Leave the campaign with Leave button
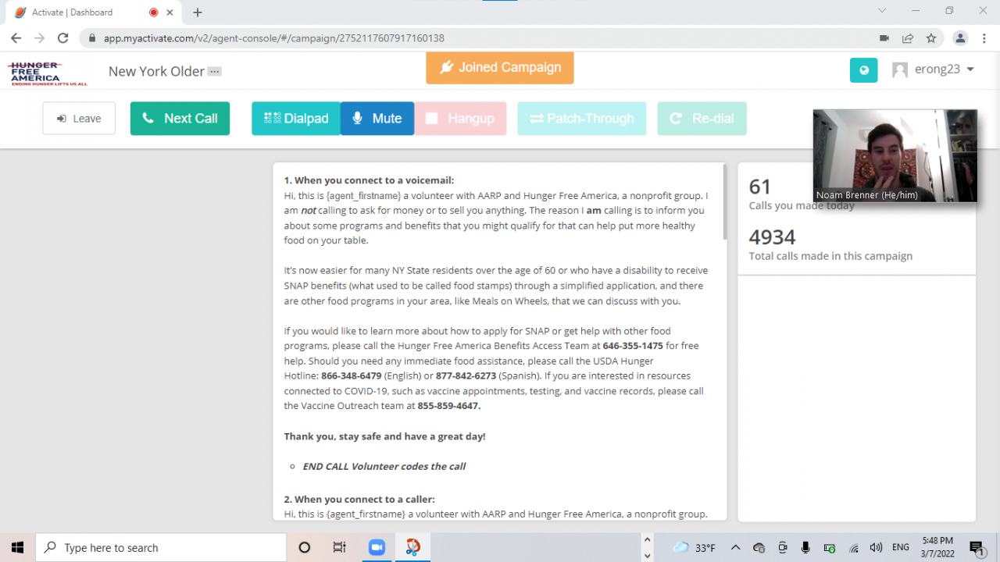The width and height of the screenshot is (1000, 562). tap(79, 119)
